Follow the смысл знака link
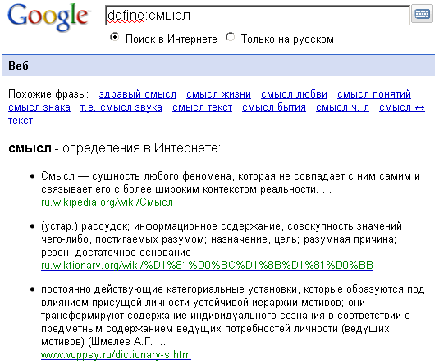 coord(39,107)
